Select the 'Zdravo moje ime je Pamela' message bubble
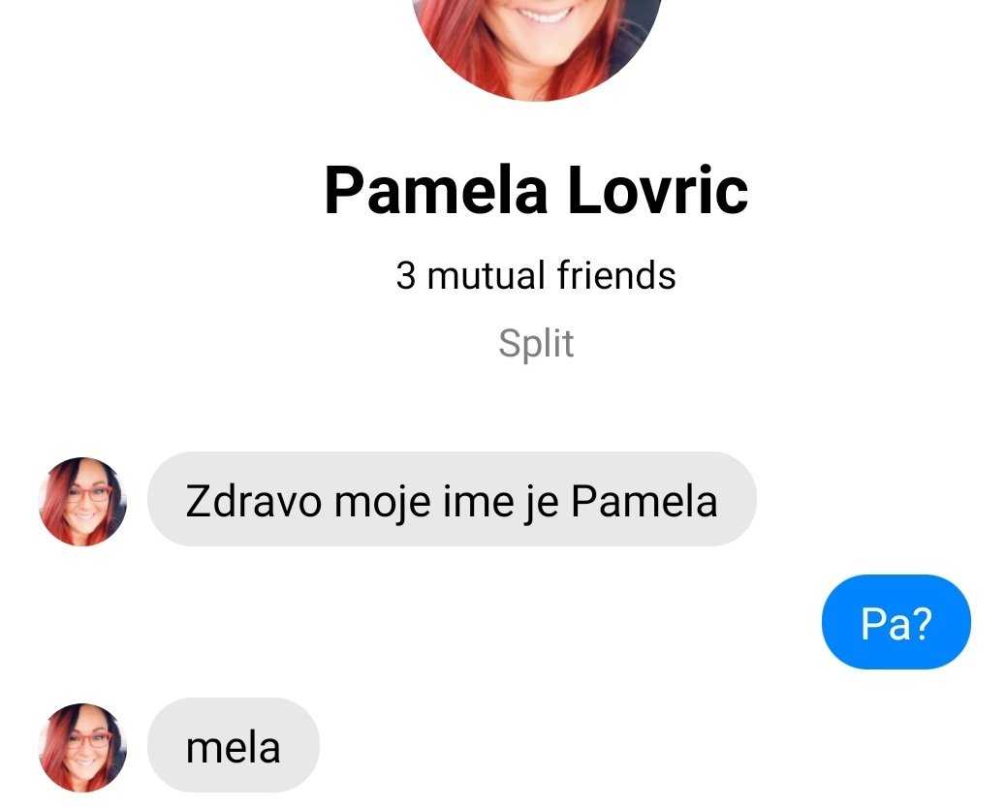1006x809 pixels. coord(452,499)
